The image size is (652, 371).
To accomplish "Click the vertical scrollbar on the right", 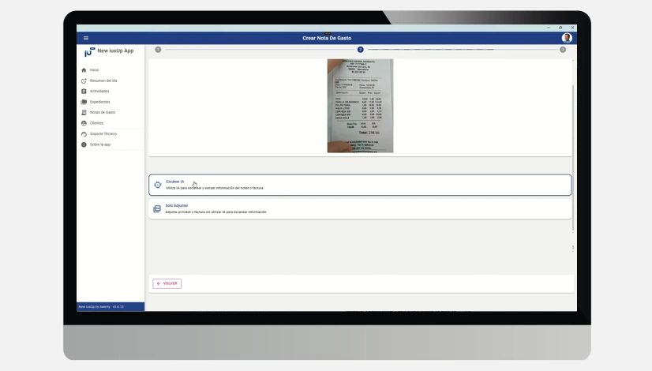I will tap(573, 158).
